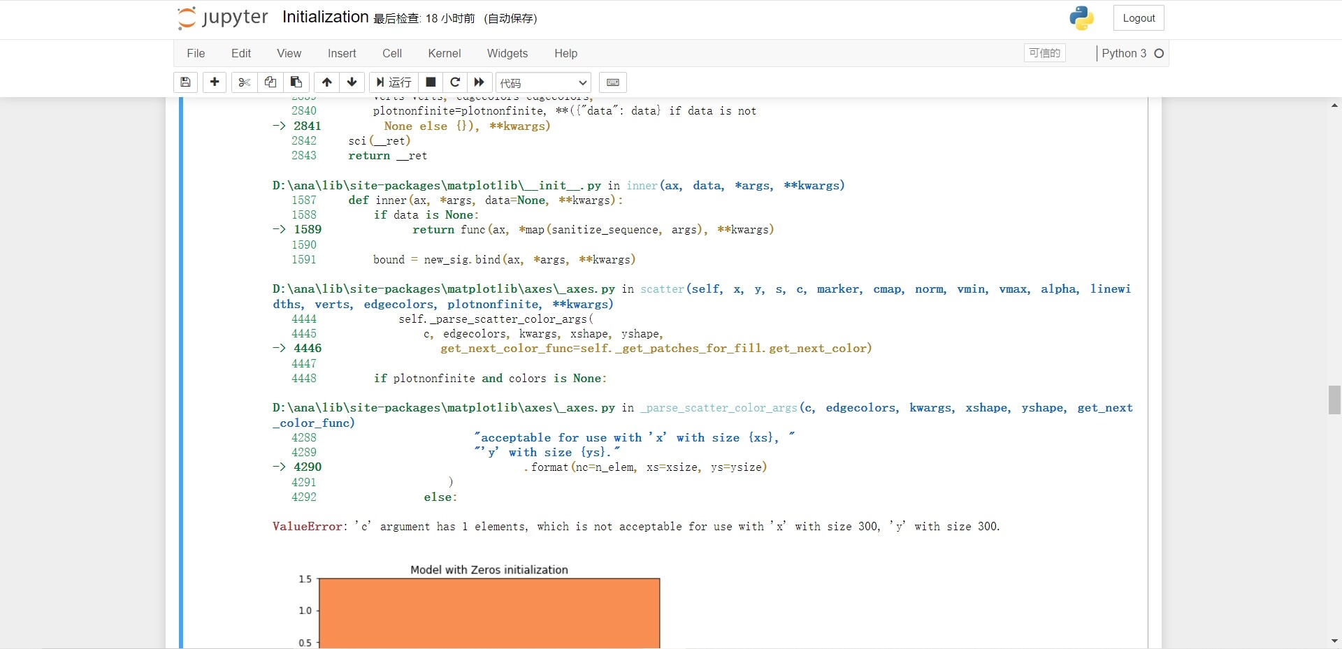Viewport: 1342px width, 649px height.
Task: Open the Kernel menu
Action: pyautogui.click(x=445, y=53)
